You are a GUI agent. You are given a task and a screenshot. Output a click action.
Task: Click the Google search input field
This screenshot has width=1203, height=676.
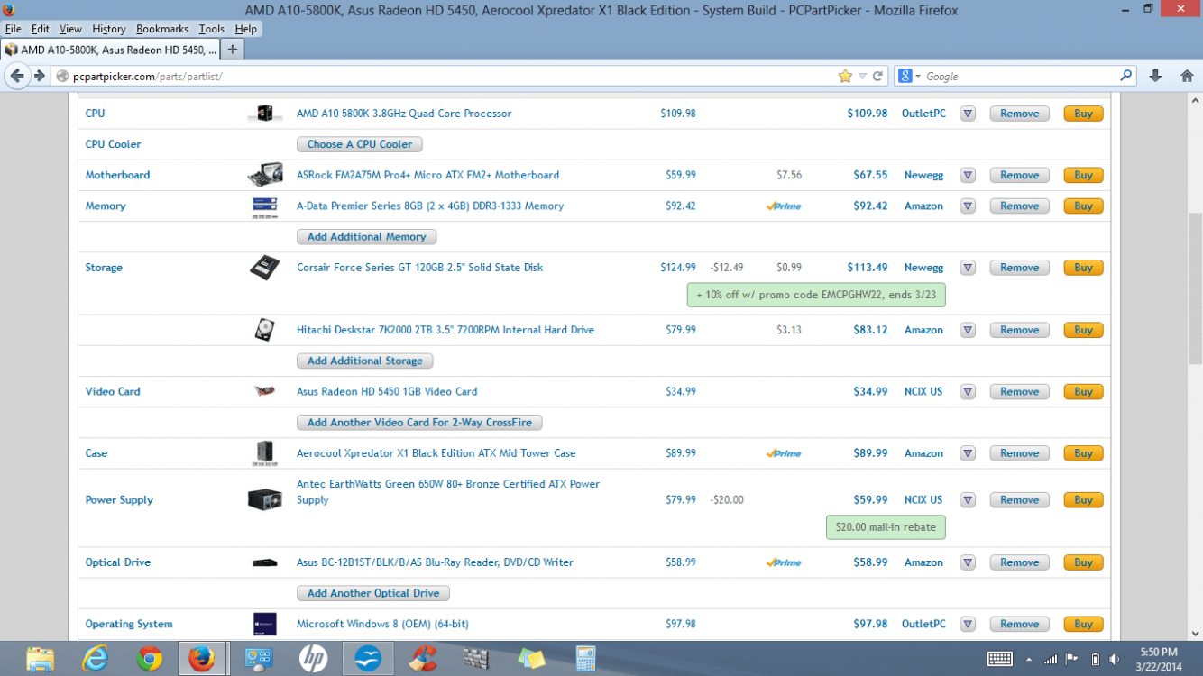tap(1021, 77)
